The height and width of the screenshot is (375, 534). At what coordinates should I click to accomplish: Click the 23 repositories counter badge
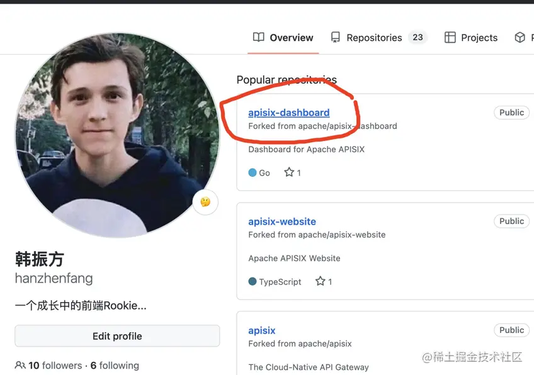click(x=418, y=37)
